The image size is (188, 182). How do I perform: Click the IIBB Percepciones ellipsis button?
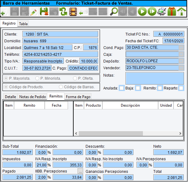tap(80, 171)
